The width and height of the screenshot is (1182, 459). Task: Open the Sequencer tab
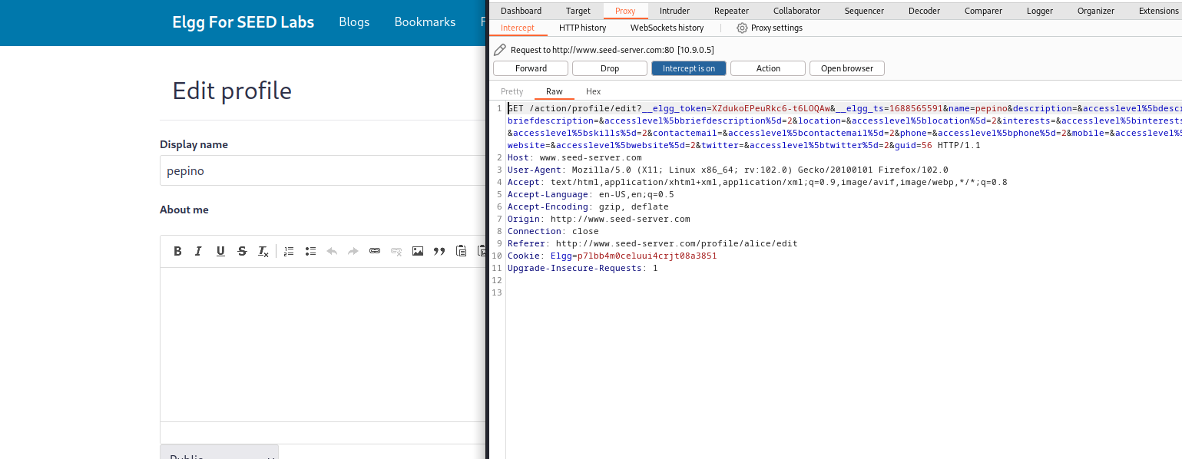click(x=864, y=11)
